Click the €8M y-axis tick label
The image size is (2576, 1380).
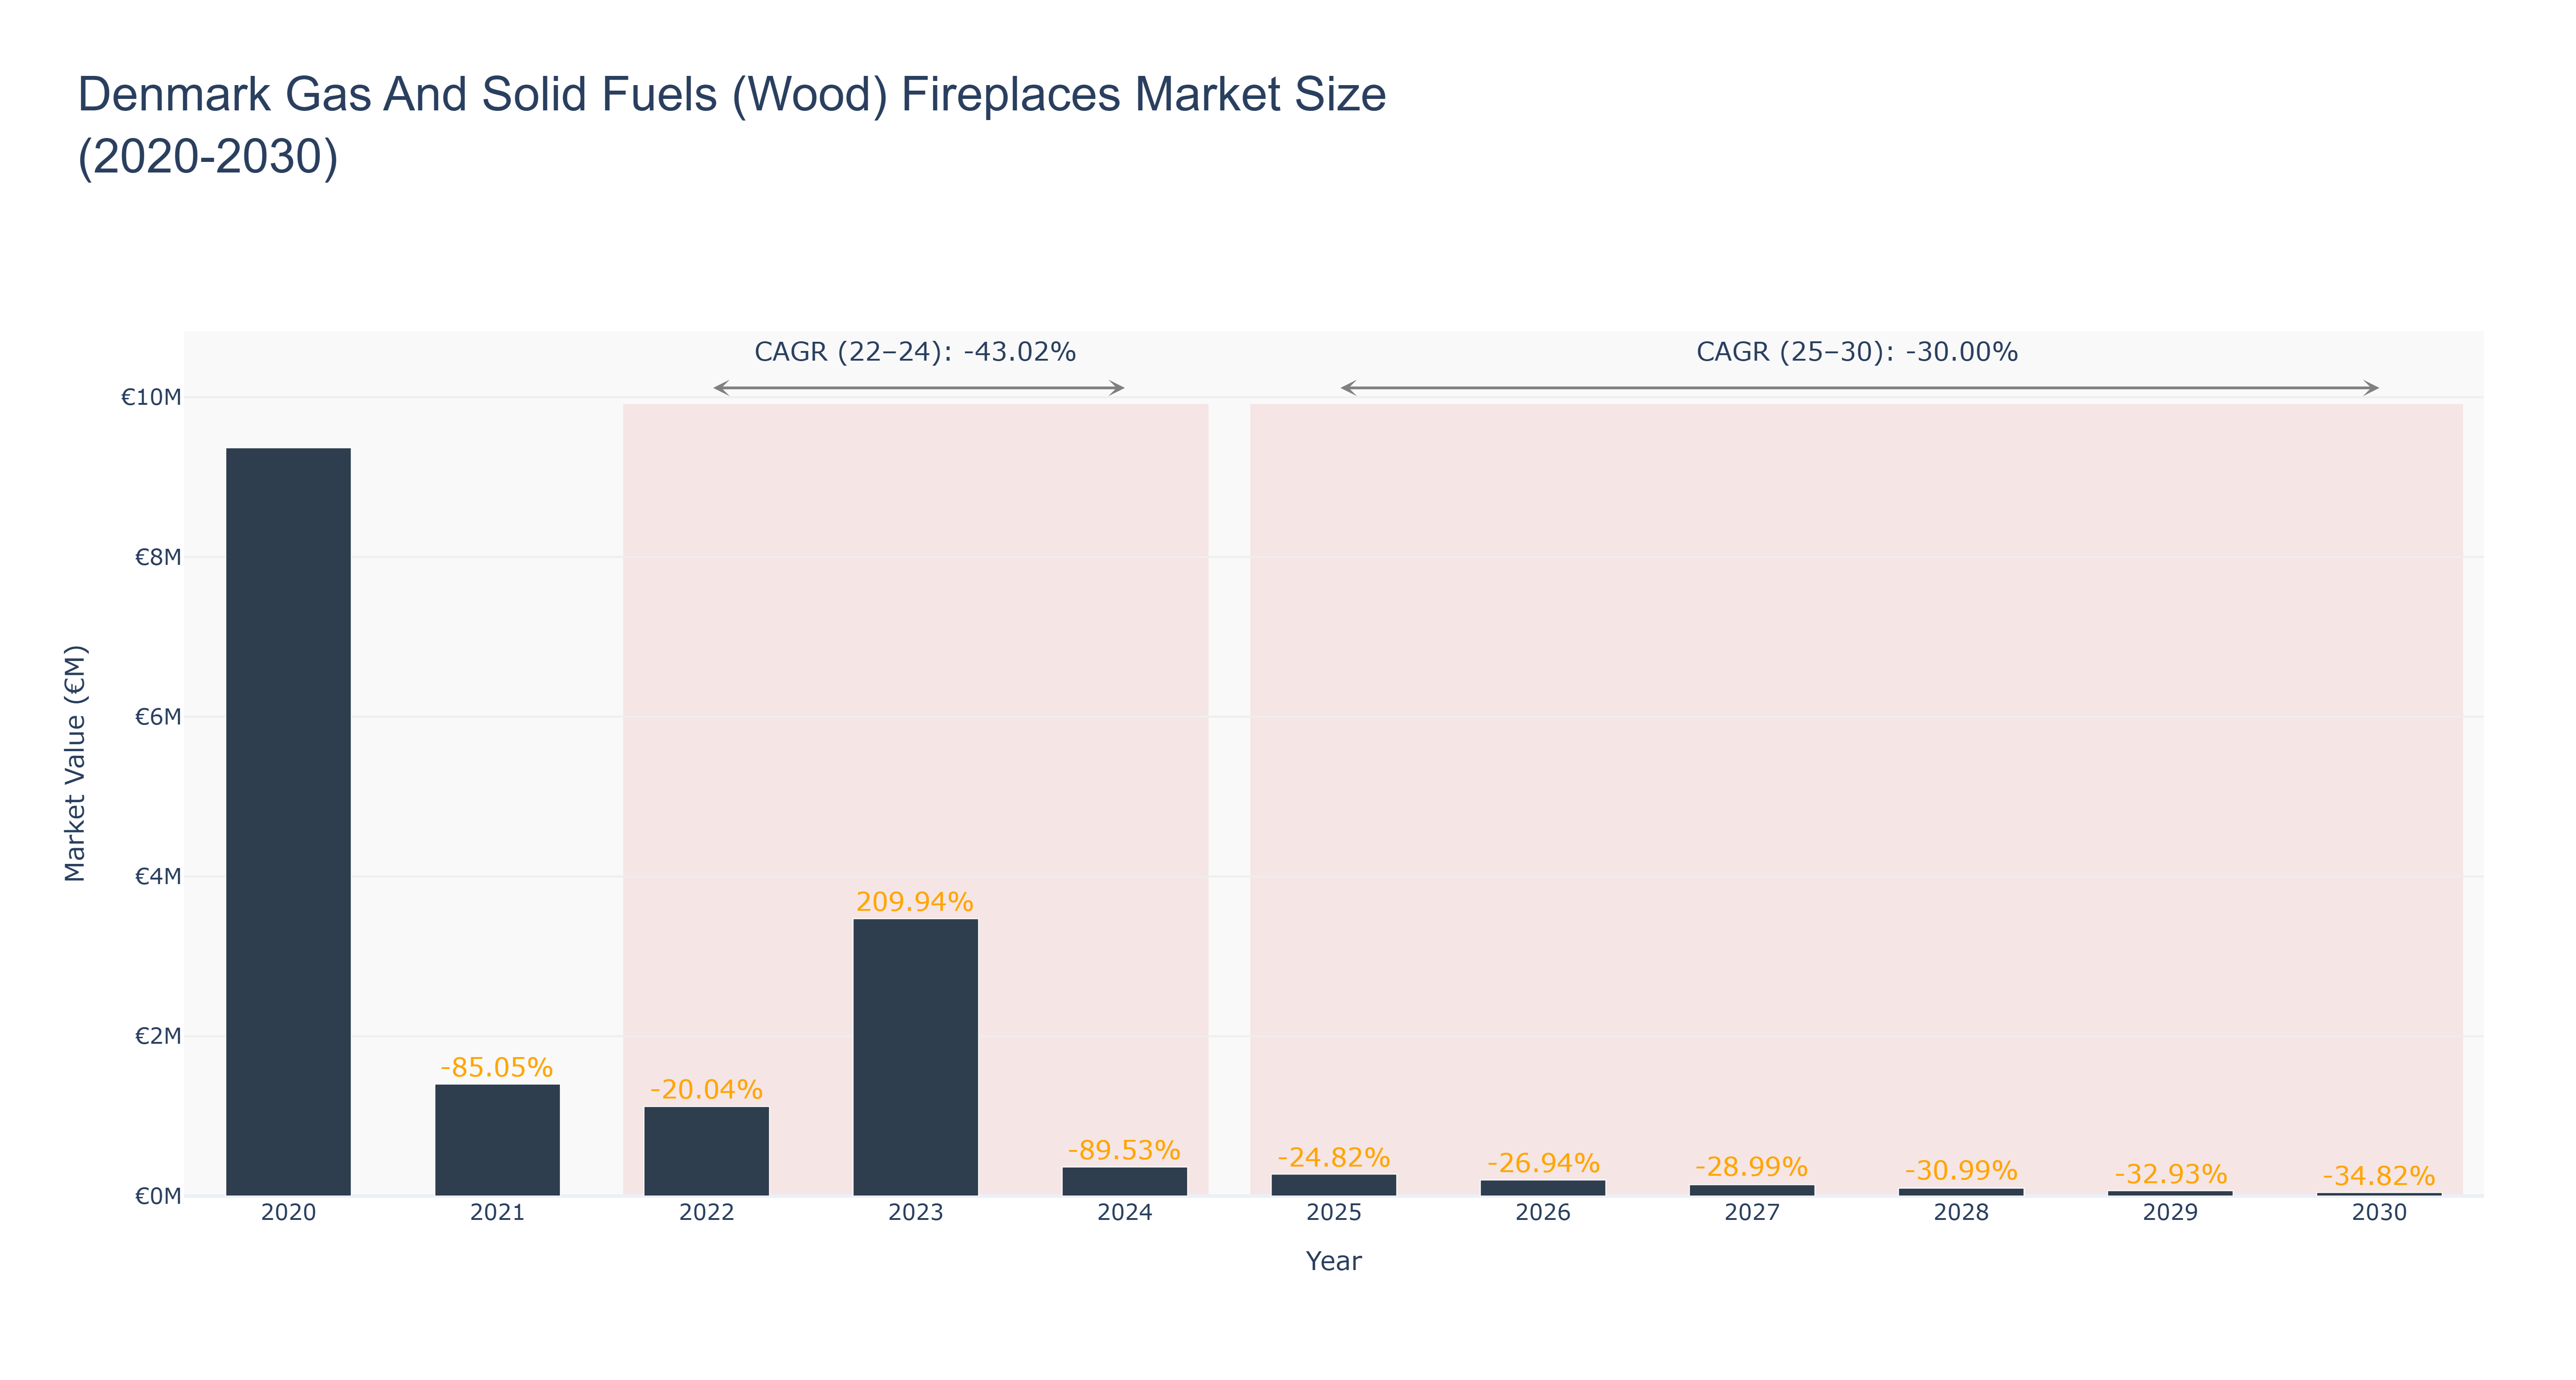[158, 557]
